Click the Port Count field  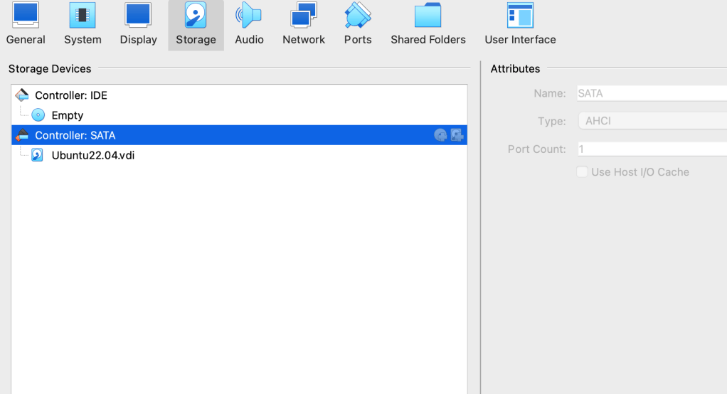[651, 149]
